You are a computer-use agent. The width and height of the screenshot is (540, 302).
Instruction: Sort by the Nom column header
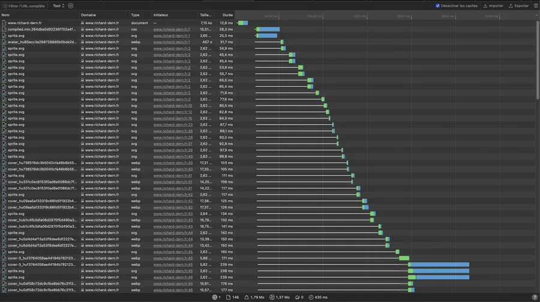5,15
